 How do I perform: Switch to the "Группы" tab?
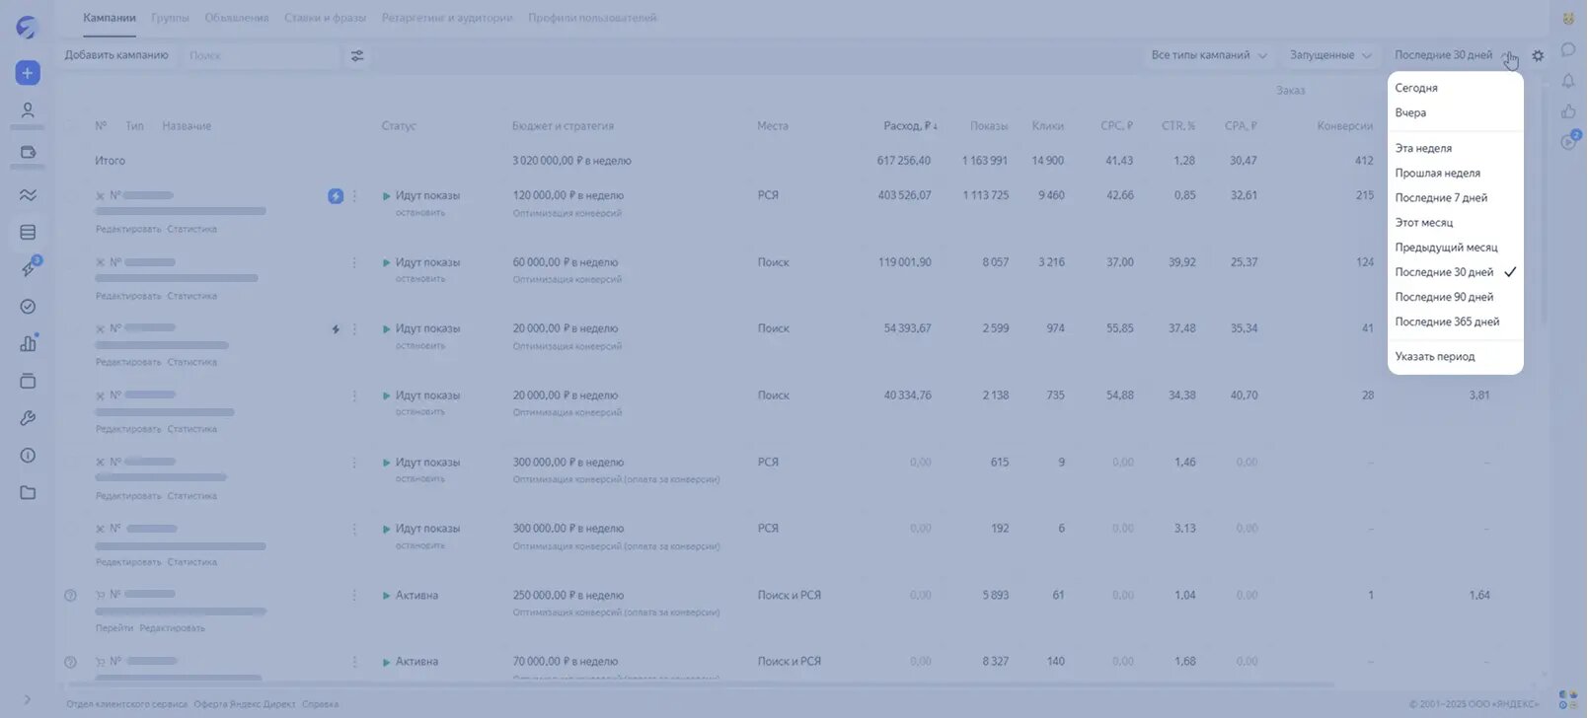point(171,18)
